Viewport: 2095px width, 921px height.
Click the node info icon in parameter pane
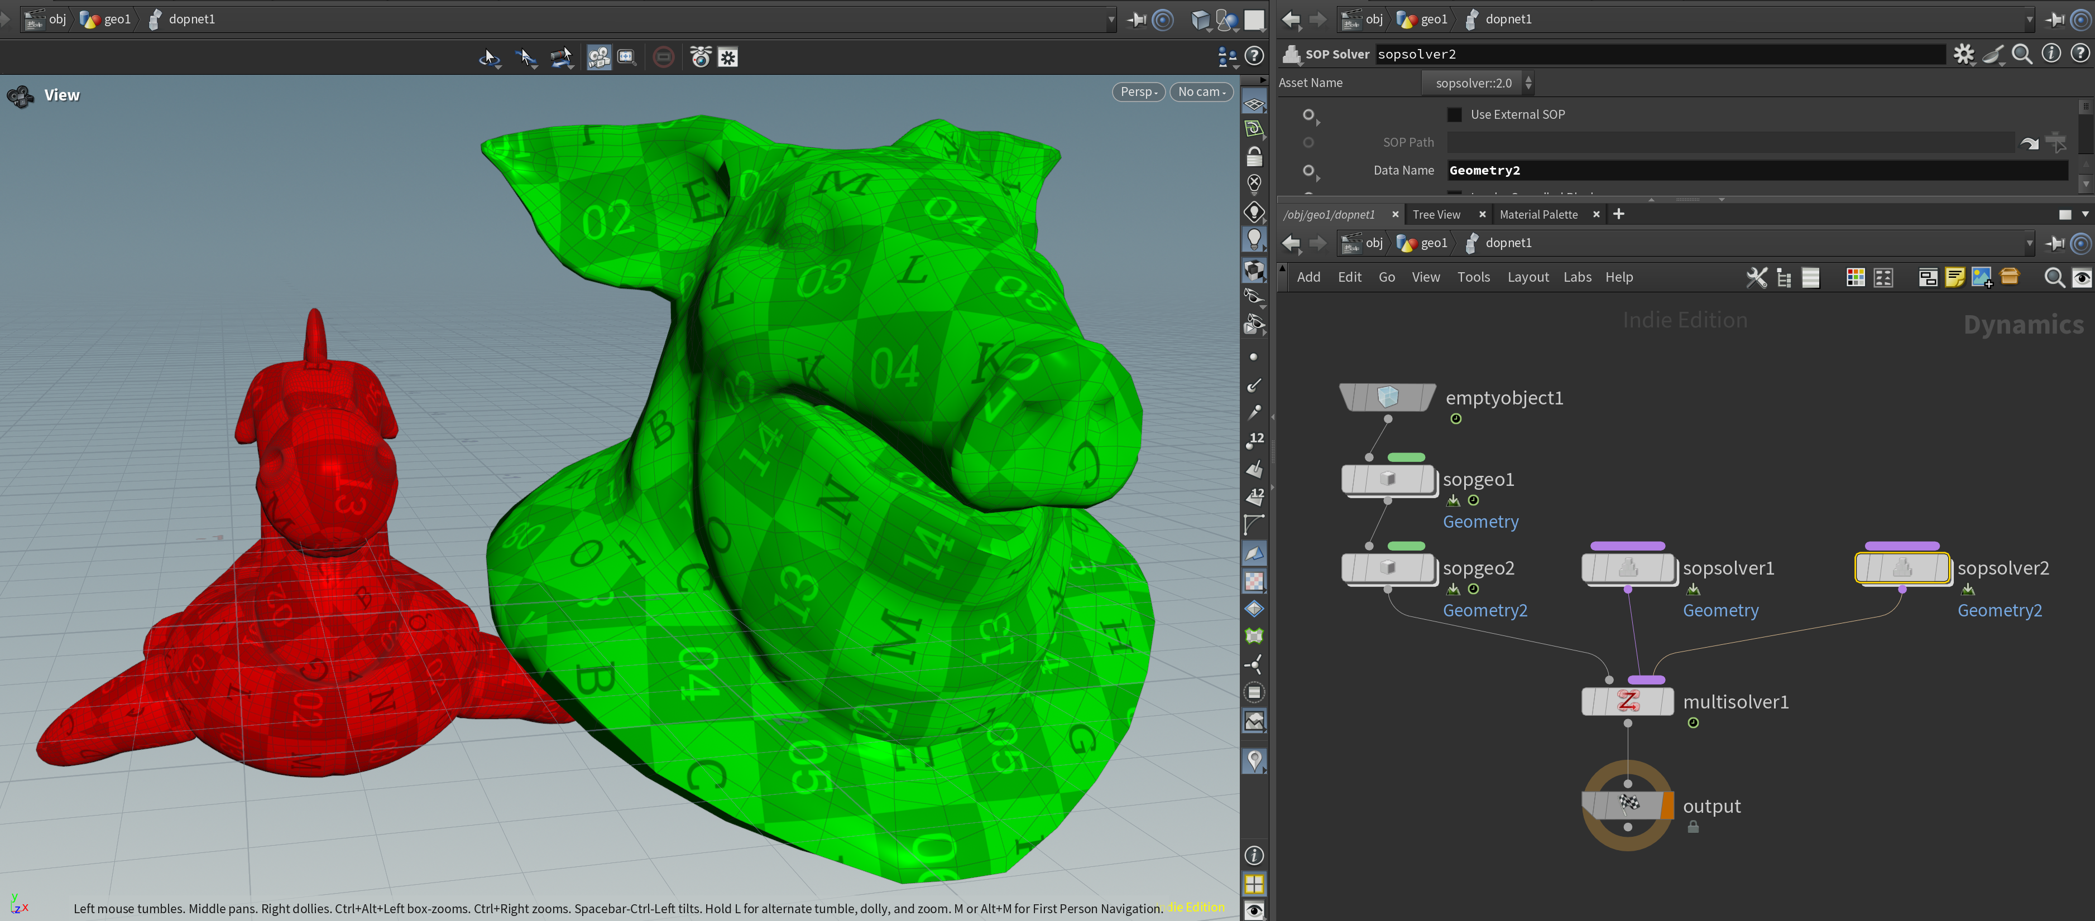[x=2051, y=54]
